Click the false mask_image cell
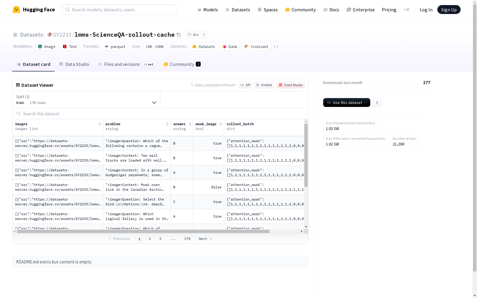The width and height of the screenshot is (477, 298). click(x=208, y=187)
